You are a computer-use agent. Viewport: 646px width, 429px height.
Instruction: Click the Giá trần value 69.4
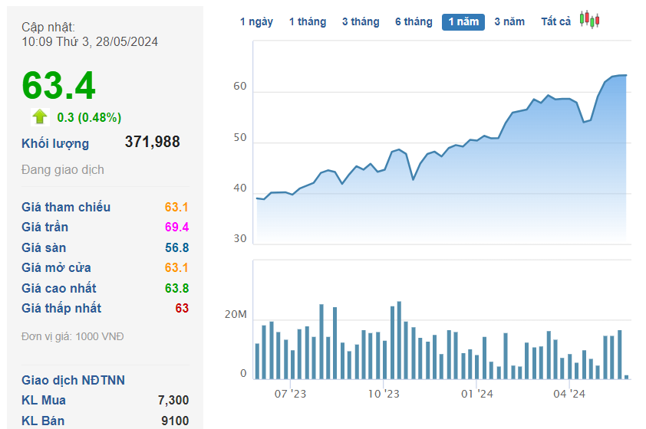click(176, 227)
